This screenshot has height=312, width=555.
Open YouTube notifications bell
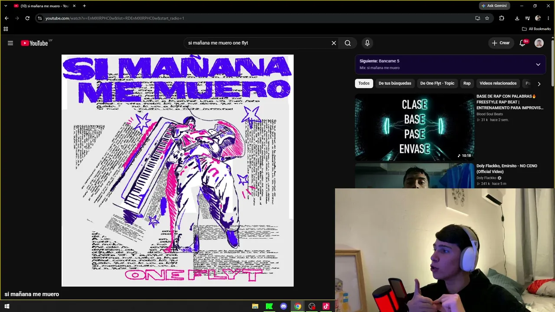pos(523,43)
